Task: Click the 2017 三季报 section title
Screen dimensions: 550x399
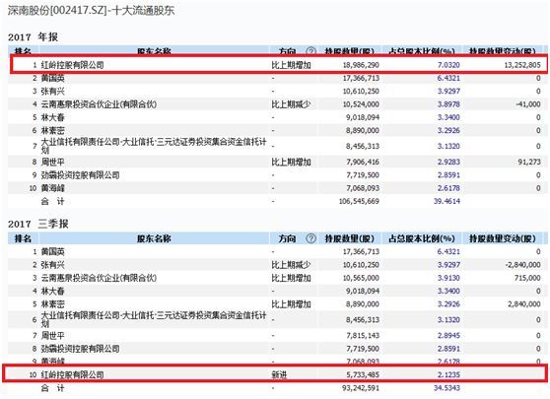Action: 38,224
